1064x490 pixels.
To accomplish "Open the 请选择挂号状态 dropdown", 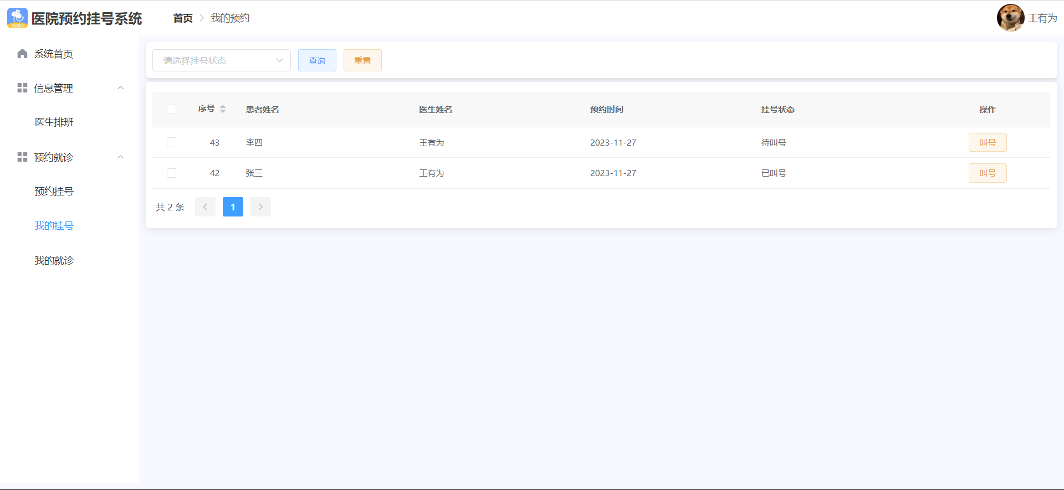I will pos(222,60).
